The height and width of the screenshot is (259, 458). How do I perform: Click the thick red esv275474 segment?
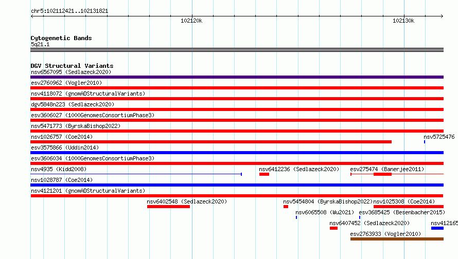point(383,174)
